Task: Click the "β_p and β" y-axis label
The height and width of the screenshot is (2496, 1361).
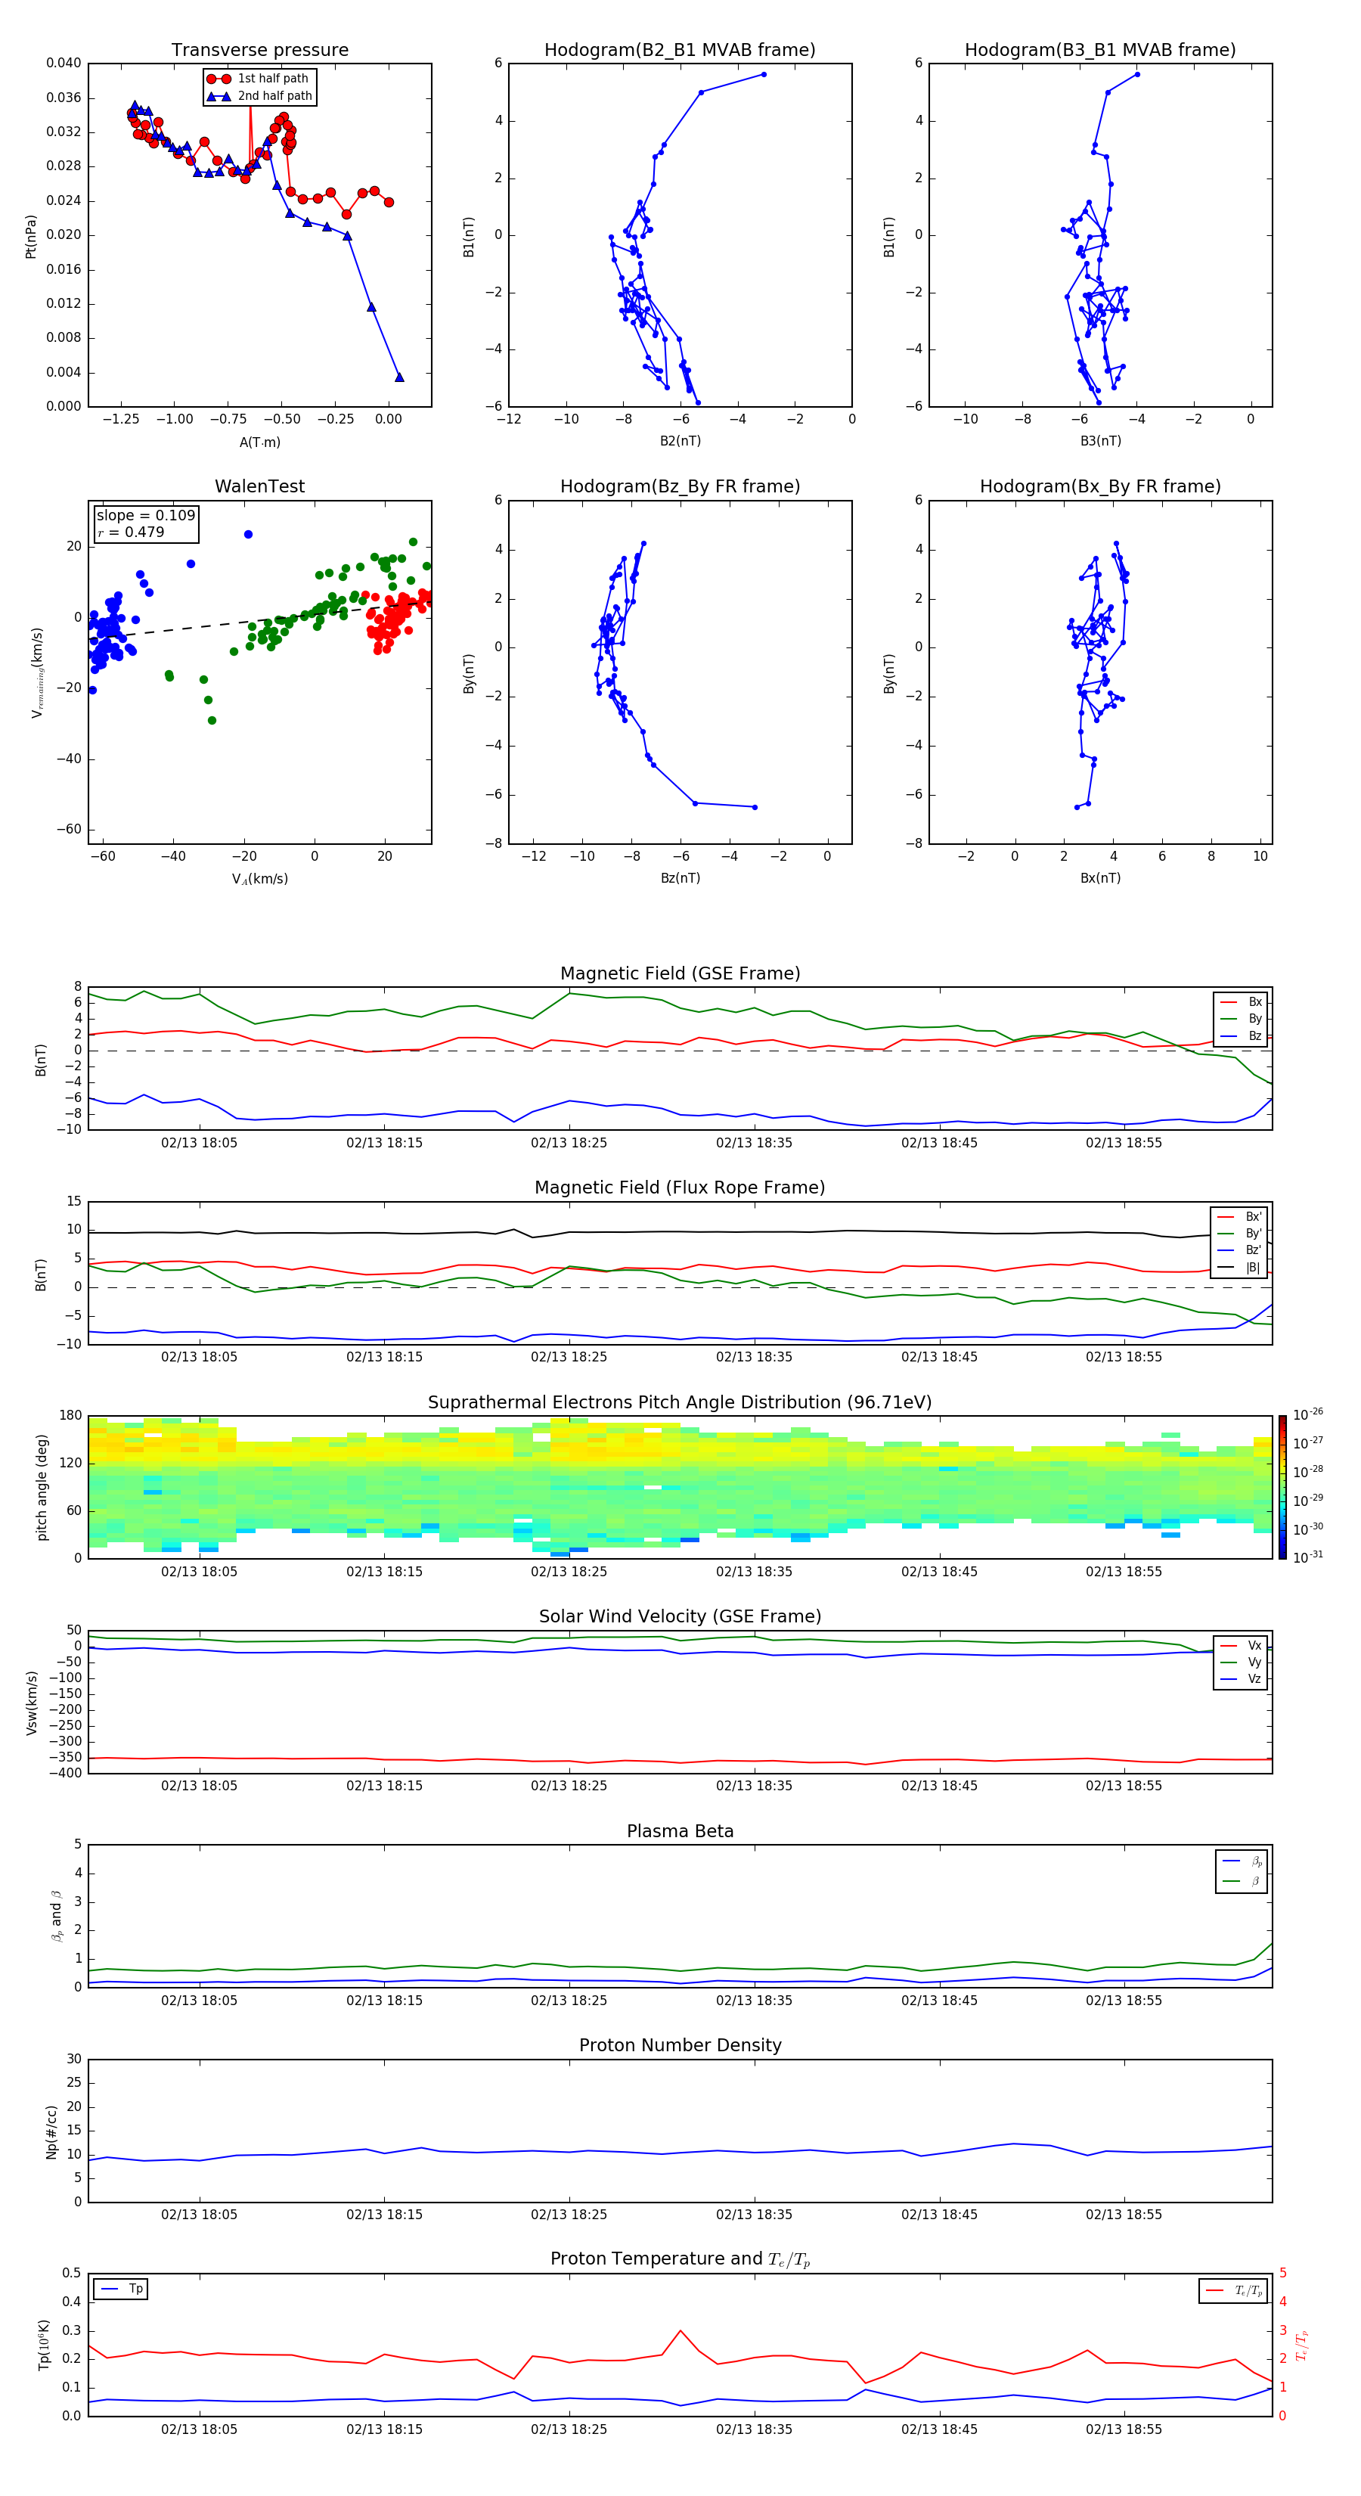Action: 56,1916
